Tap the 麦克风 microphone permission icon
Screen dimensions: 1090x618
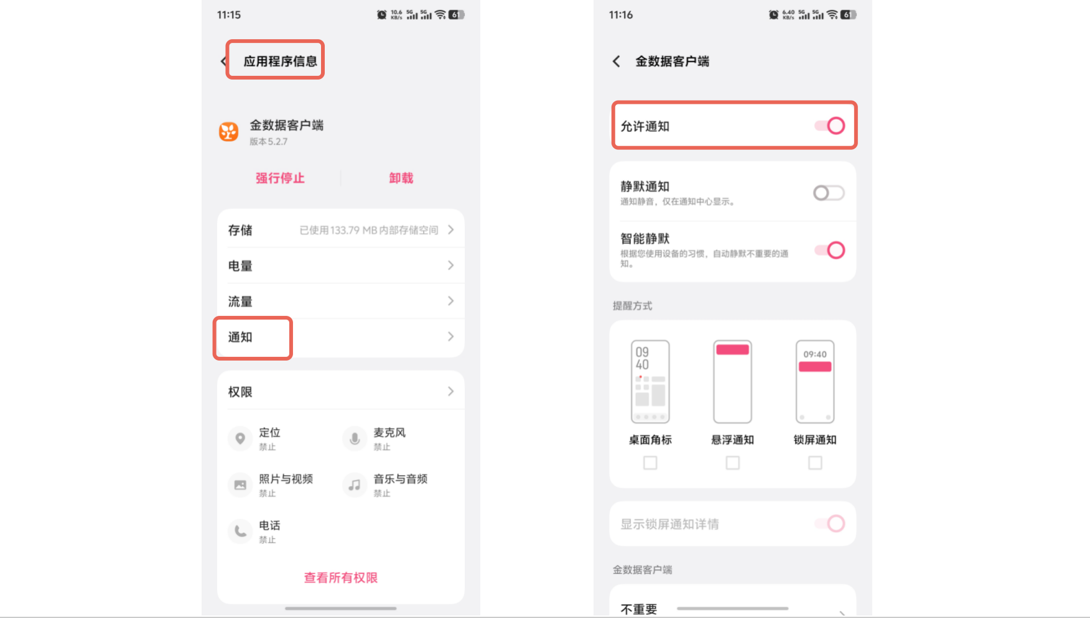(355, 439)
